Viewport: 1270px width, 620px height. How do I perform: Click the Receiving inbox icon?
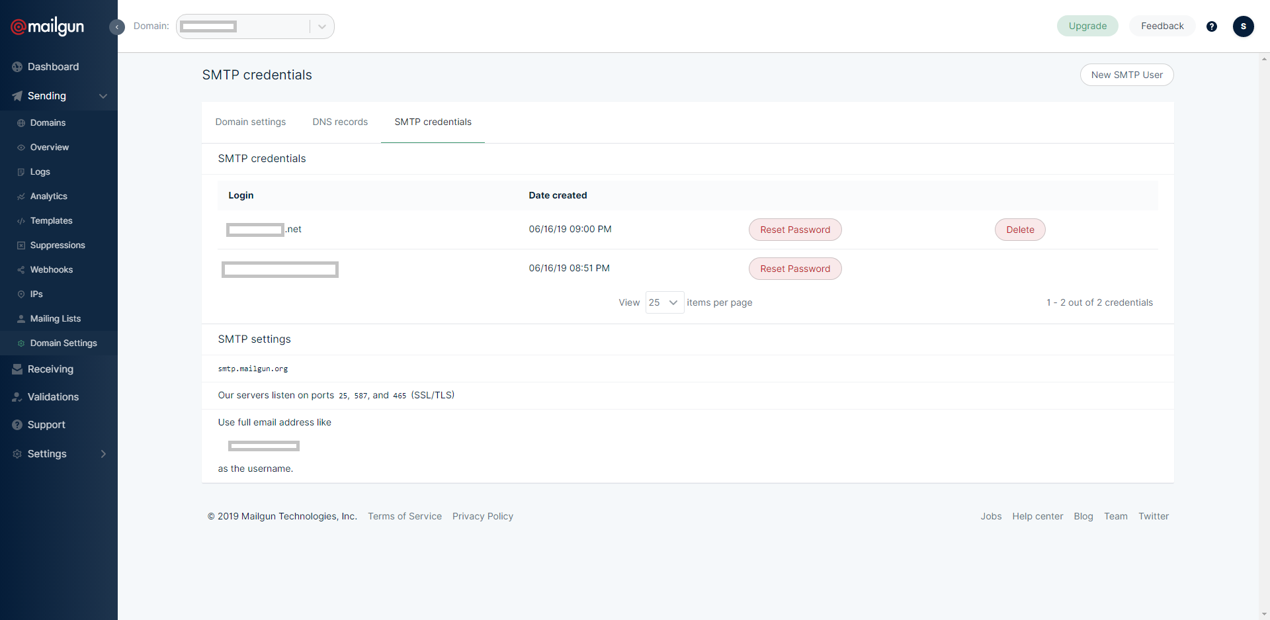pyautogui.click(x=17, y=369)
